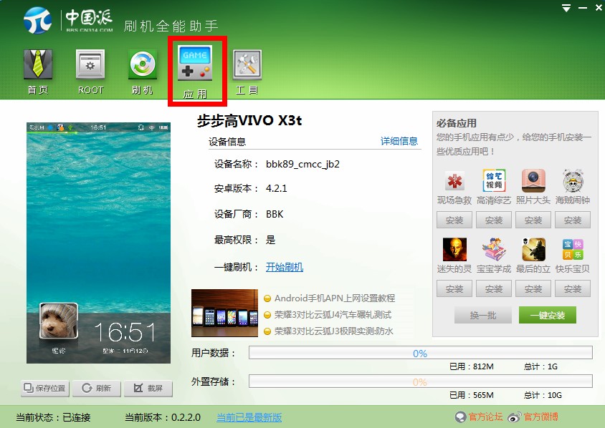Image resolution: width=605 pixels, height=428 pixels.
Task: Click 换一批 to refresh app suggestions
Action: [x=483, y=315]
